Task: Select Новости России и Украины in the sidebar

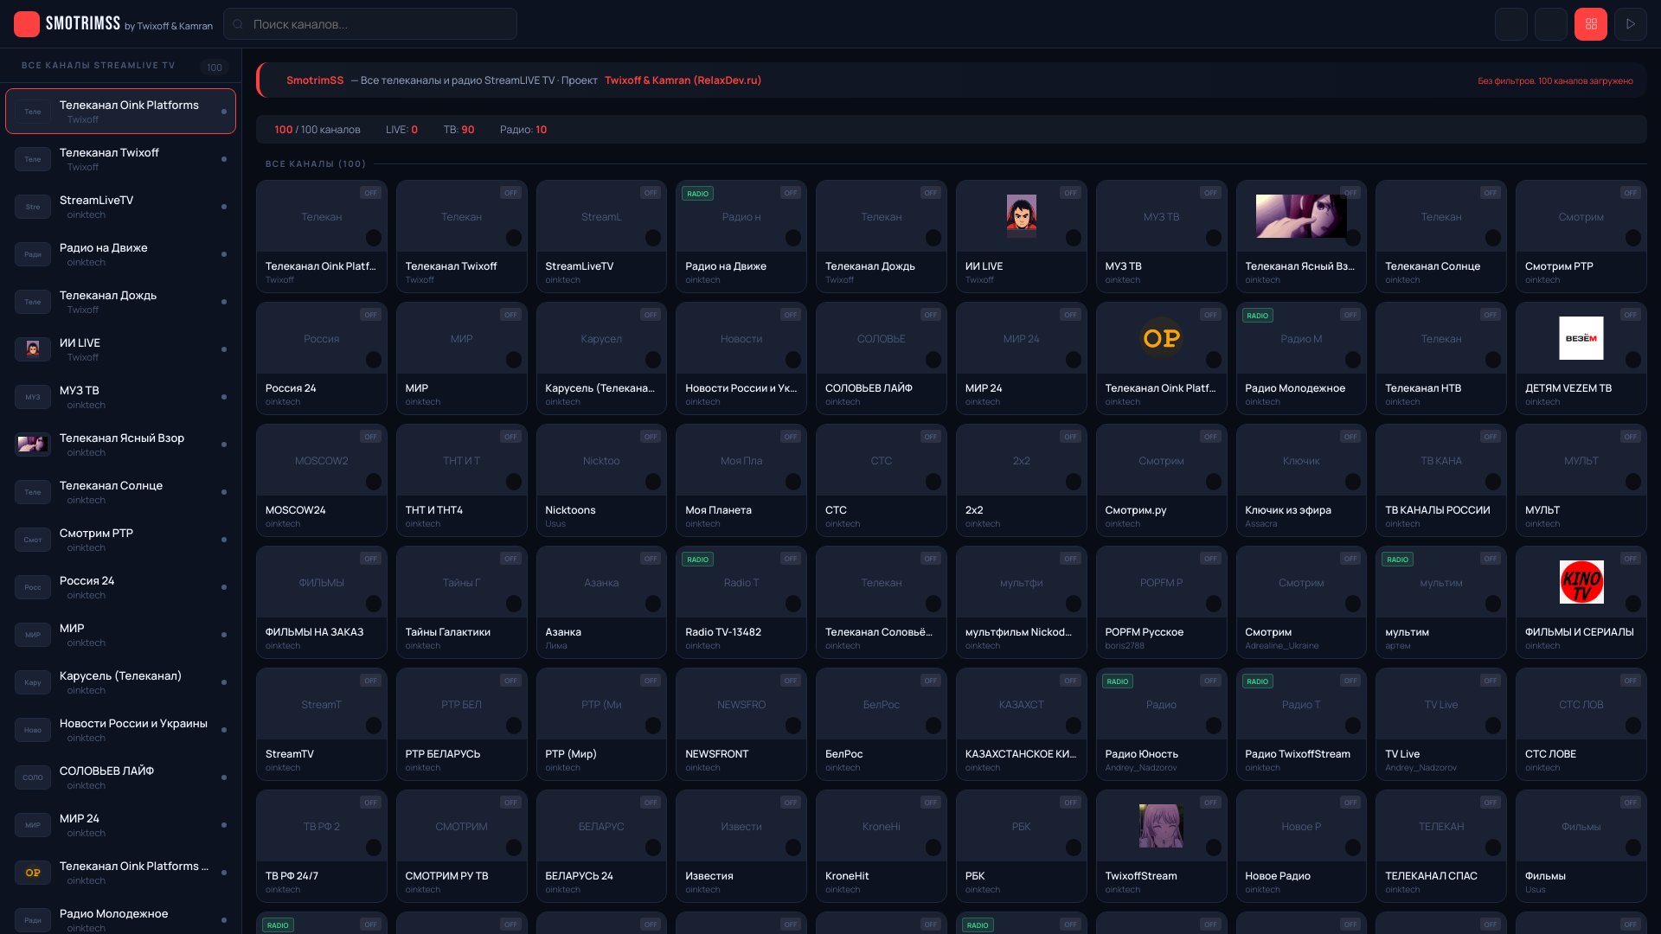Action: (121, 730)
